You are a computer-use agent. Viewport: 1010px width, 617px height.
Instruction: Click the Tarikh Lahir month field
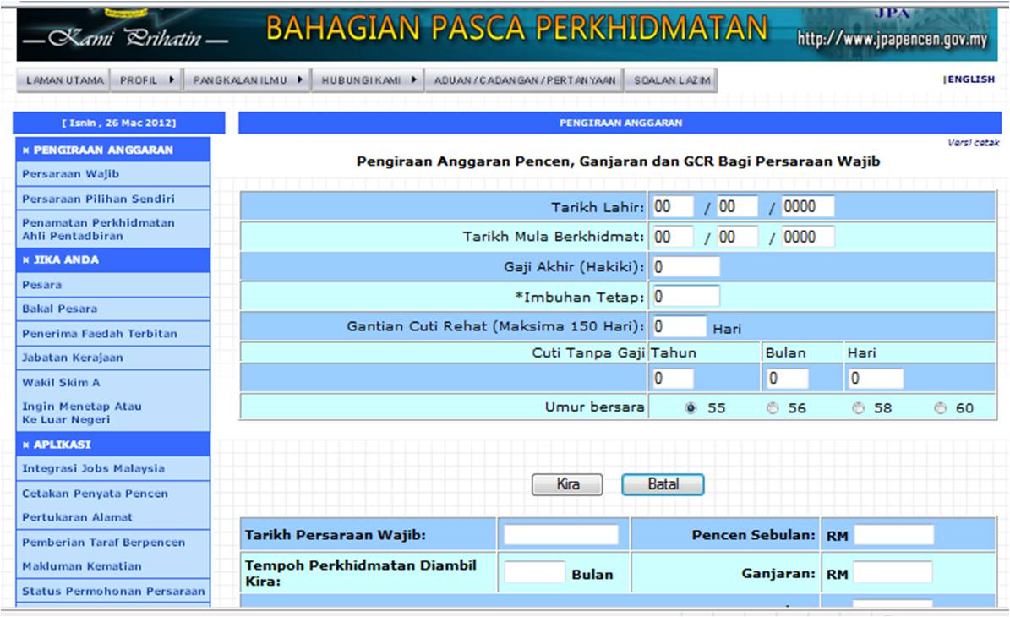pos(738,207)
